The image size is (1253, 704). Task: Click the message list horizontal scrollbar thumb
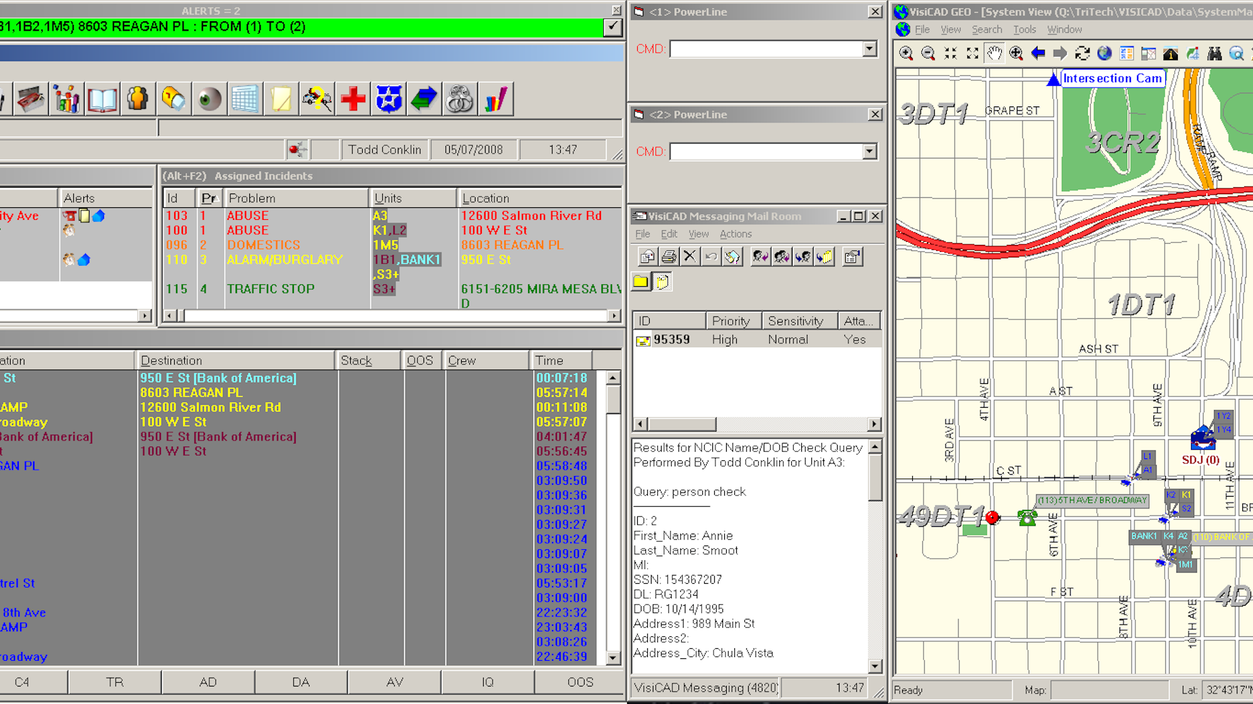click(682, 424)
